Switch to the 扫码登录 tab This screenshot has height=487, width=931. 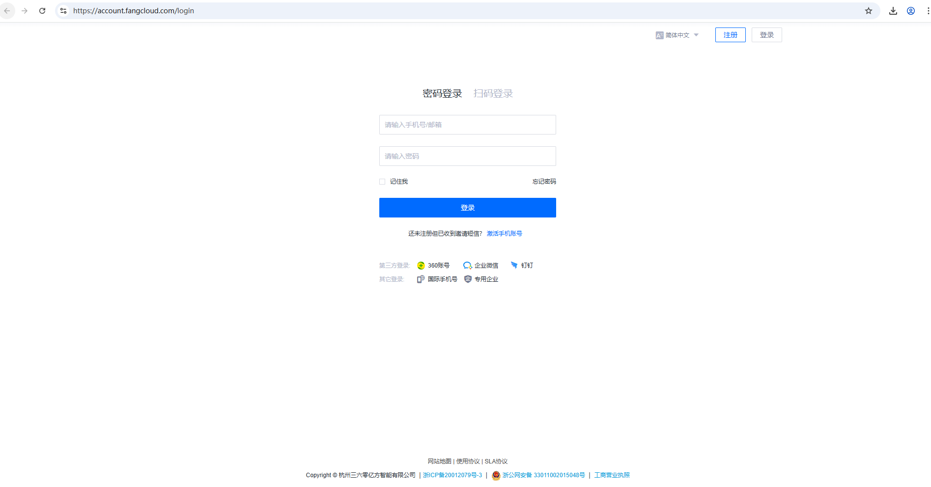click(x=493, y=93)
